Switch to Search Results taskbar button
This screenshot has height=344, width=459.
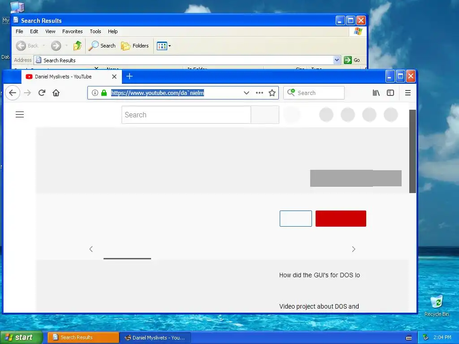[x=83, y=338]
